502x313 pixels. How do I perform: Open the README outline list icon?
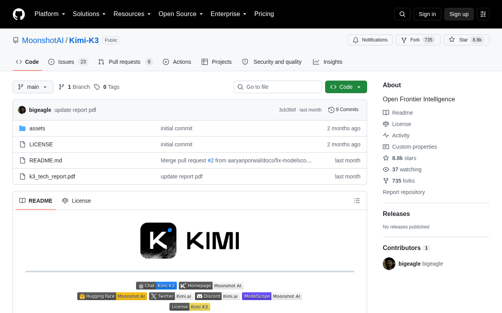point(357,201)
